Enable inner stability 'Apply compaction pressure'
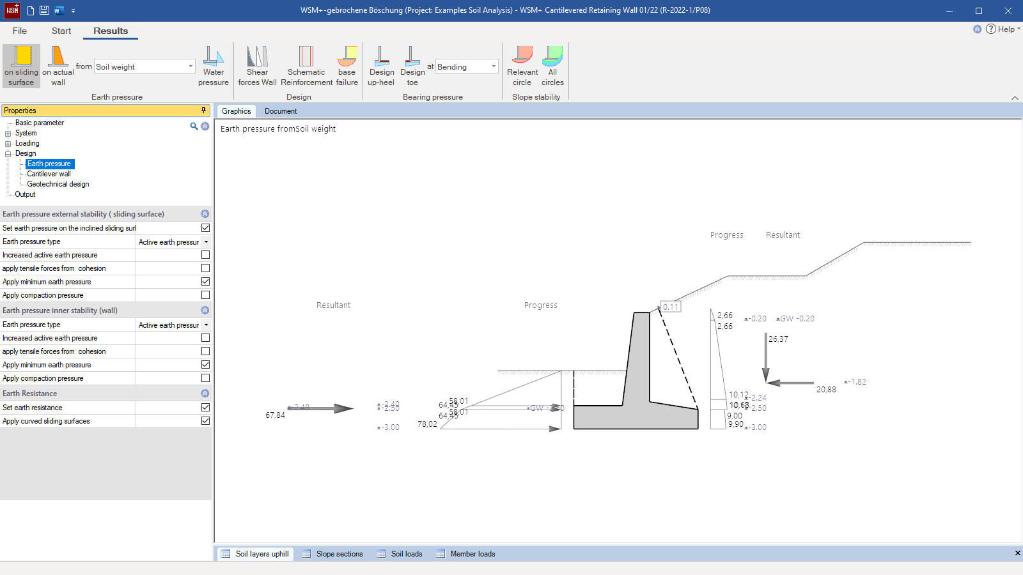1023x575 pixels. click(205, 378)
